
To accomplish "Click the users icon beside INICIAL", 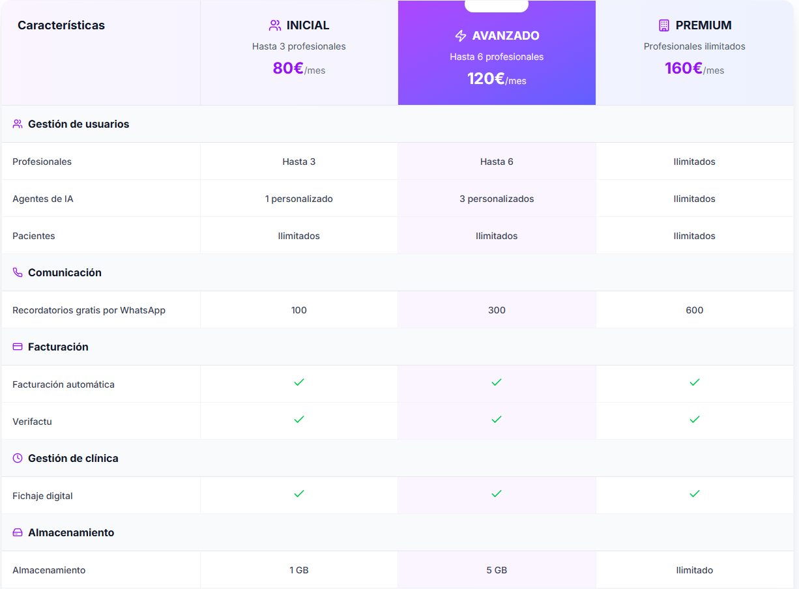I will click(275, 25).
